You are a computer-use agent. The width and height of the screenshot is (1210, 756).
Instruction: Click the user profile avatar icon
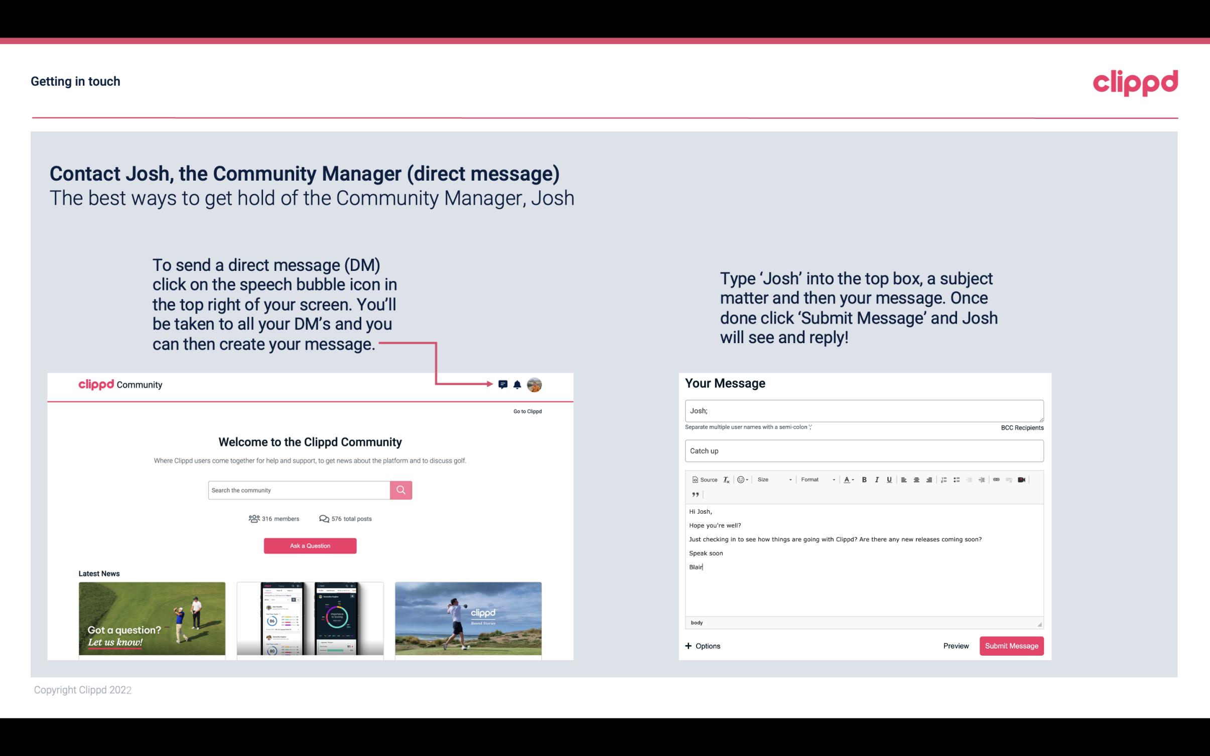coord(534,385)
